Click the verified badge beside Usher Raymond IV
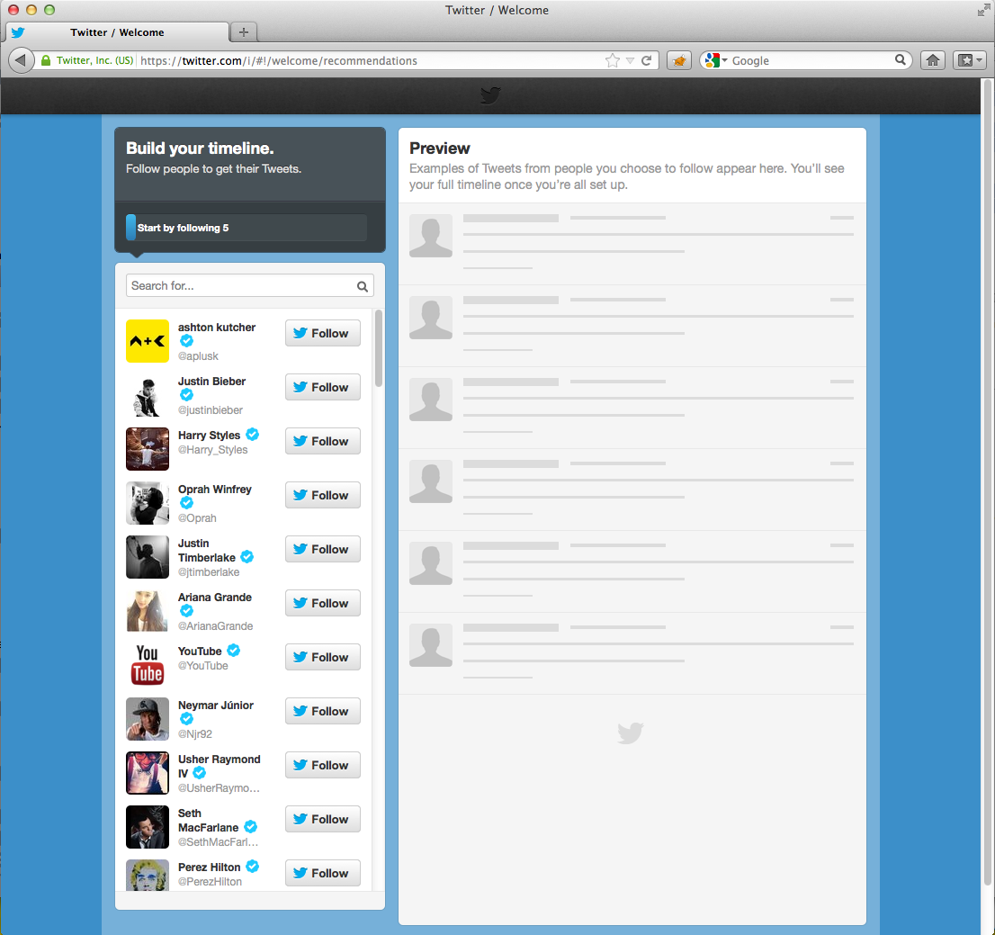Image resolution: width=995 pixels, height=935 pixels. pos(199,773)
